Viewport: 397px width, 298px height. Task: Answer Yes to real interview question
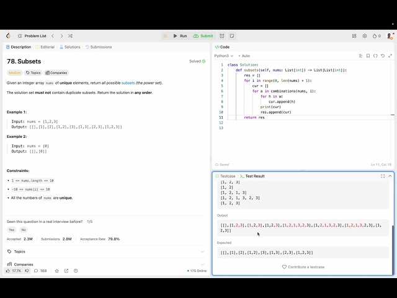(x=11, y=230)
